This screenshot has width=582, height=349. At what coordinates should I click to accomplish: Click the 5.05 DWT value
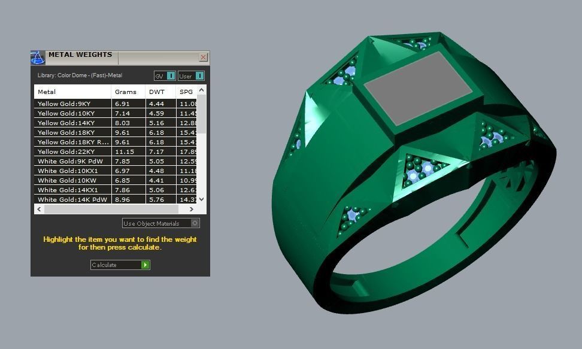[156, 162]
